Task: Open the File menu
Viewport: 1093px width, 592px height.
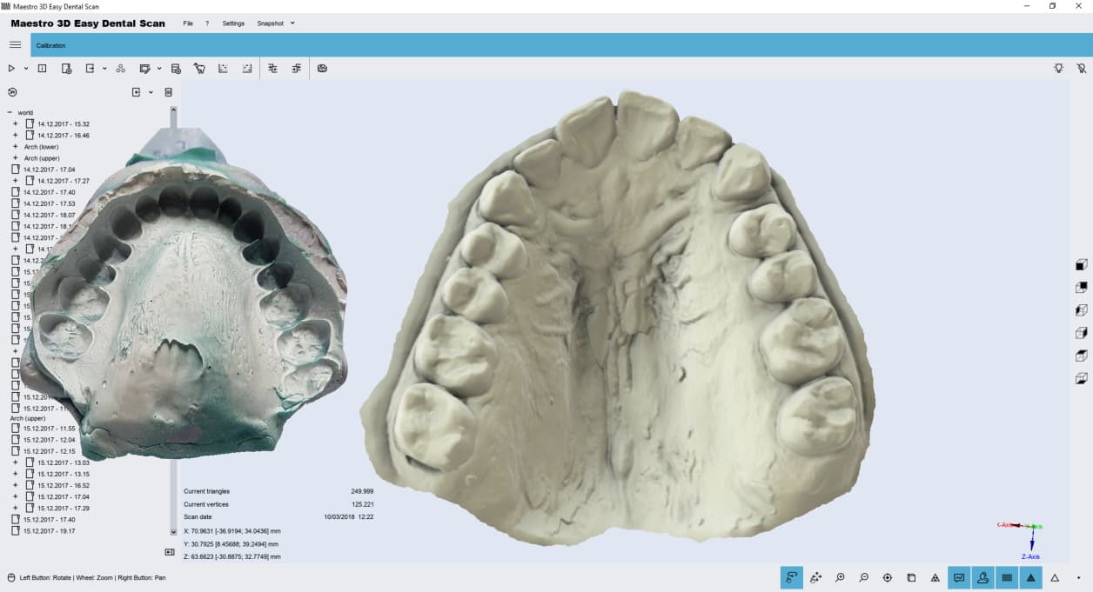Action: [188, 23]
